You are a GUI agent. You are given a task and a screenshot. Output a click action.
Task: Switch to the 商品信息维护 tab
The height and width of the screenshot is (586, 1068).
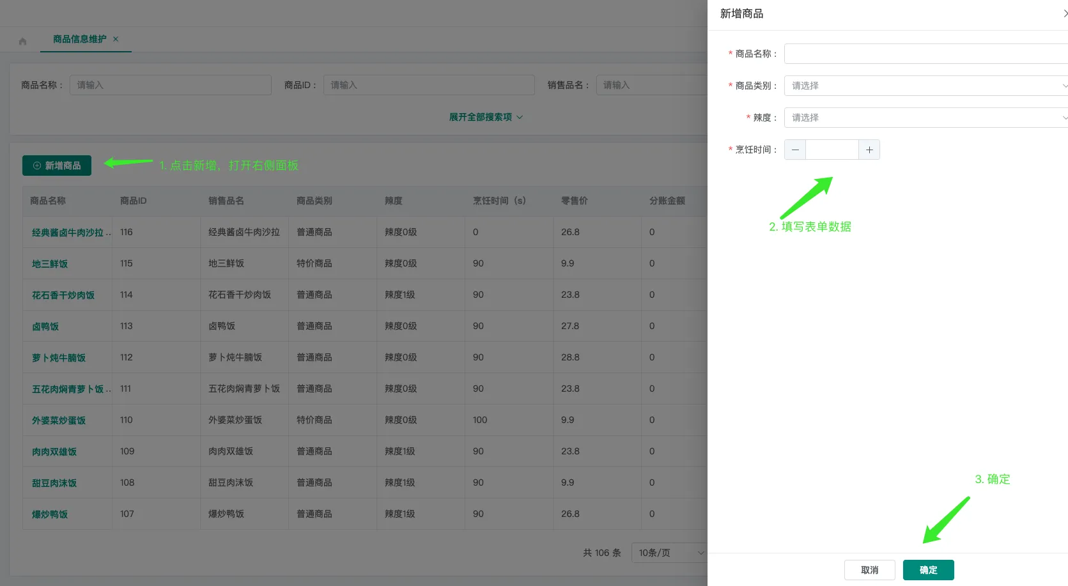(x=80, y=39)
